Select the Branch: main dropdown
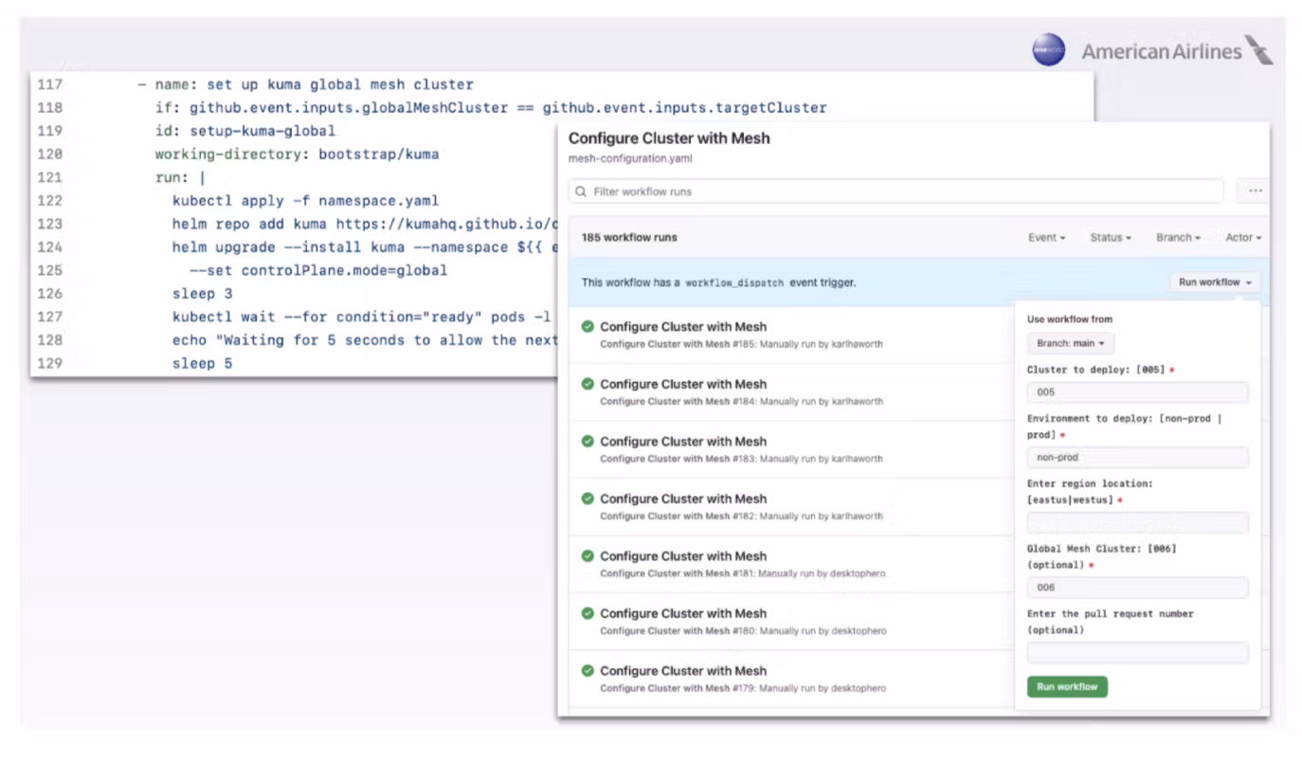This screenshot has width=1302, height=762. coord(1071,343)
